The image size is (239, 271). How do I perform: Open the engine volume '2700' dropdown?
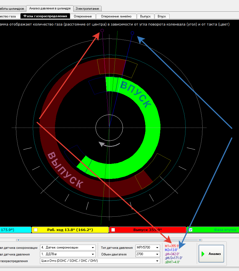[157, 254]
